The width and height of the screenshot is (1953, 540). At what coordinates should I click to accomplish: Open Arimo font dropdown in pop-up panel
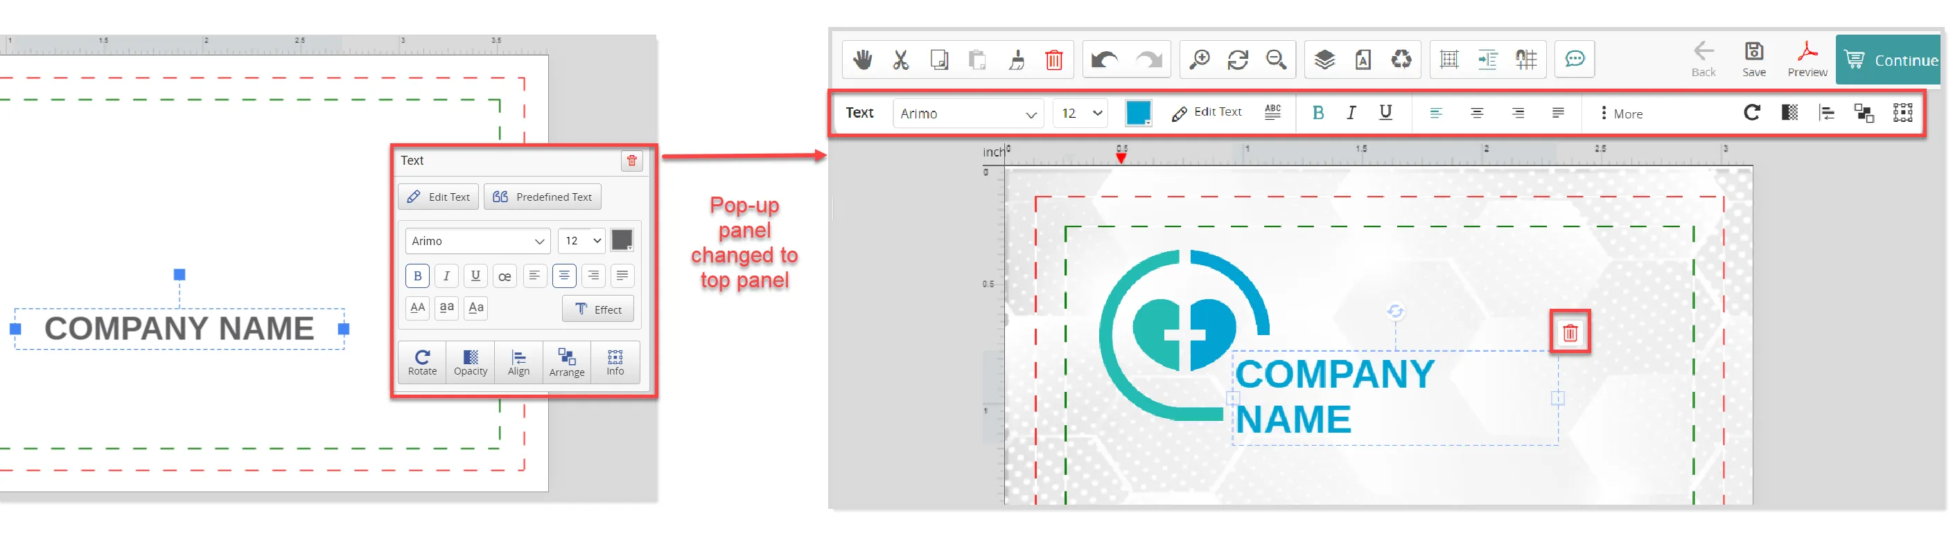(478, 241)
